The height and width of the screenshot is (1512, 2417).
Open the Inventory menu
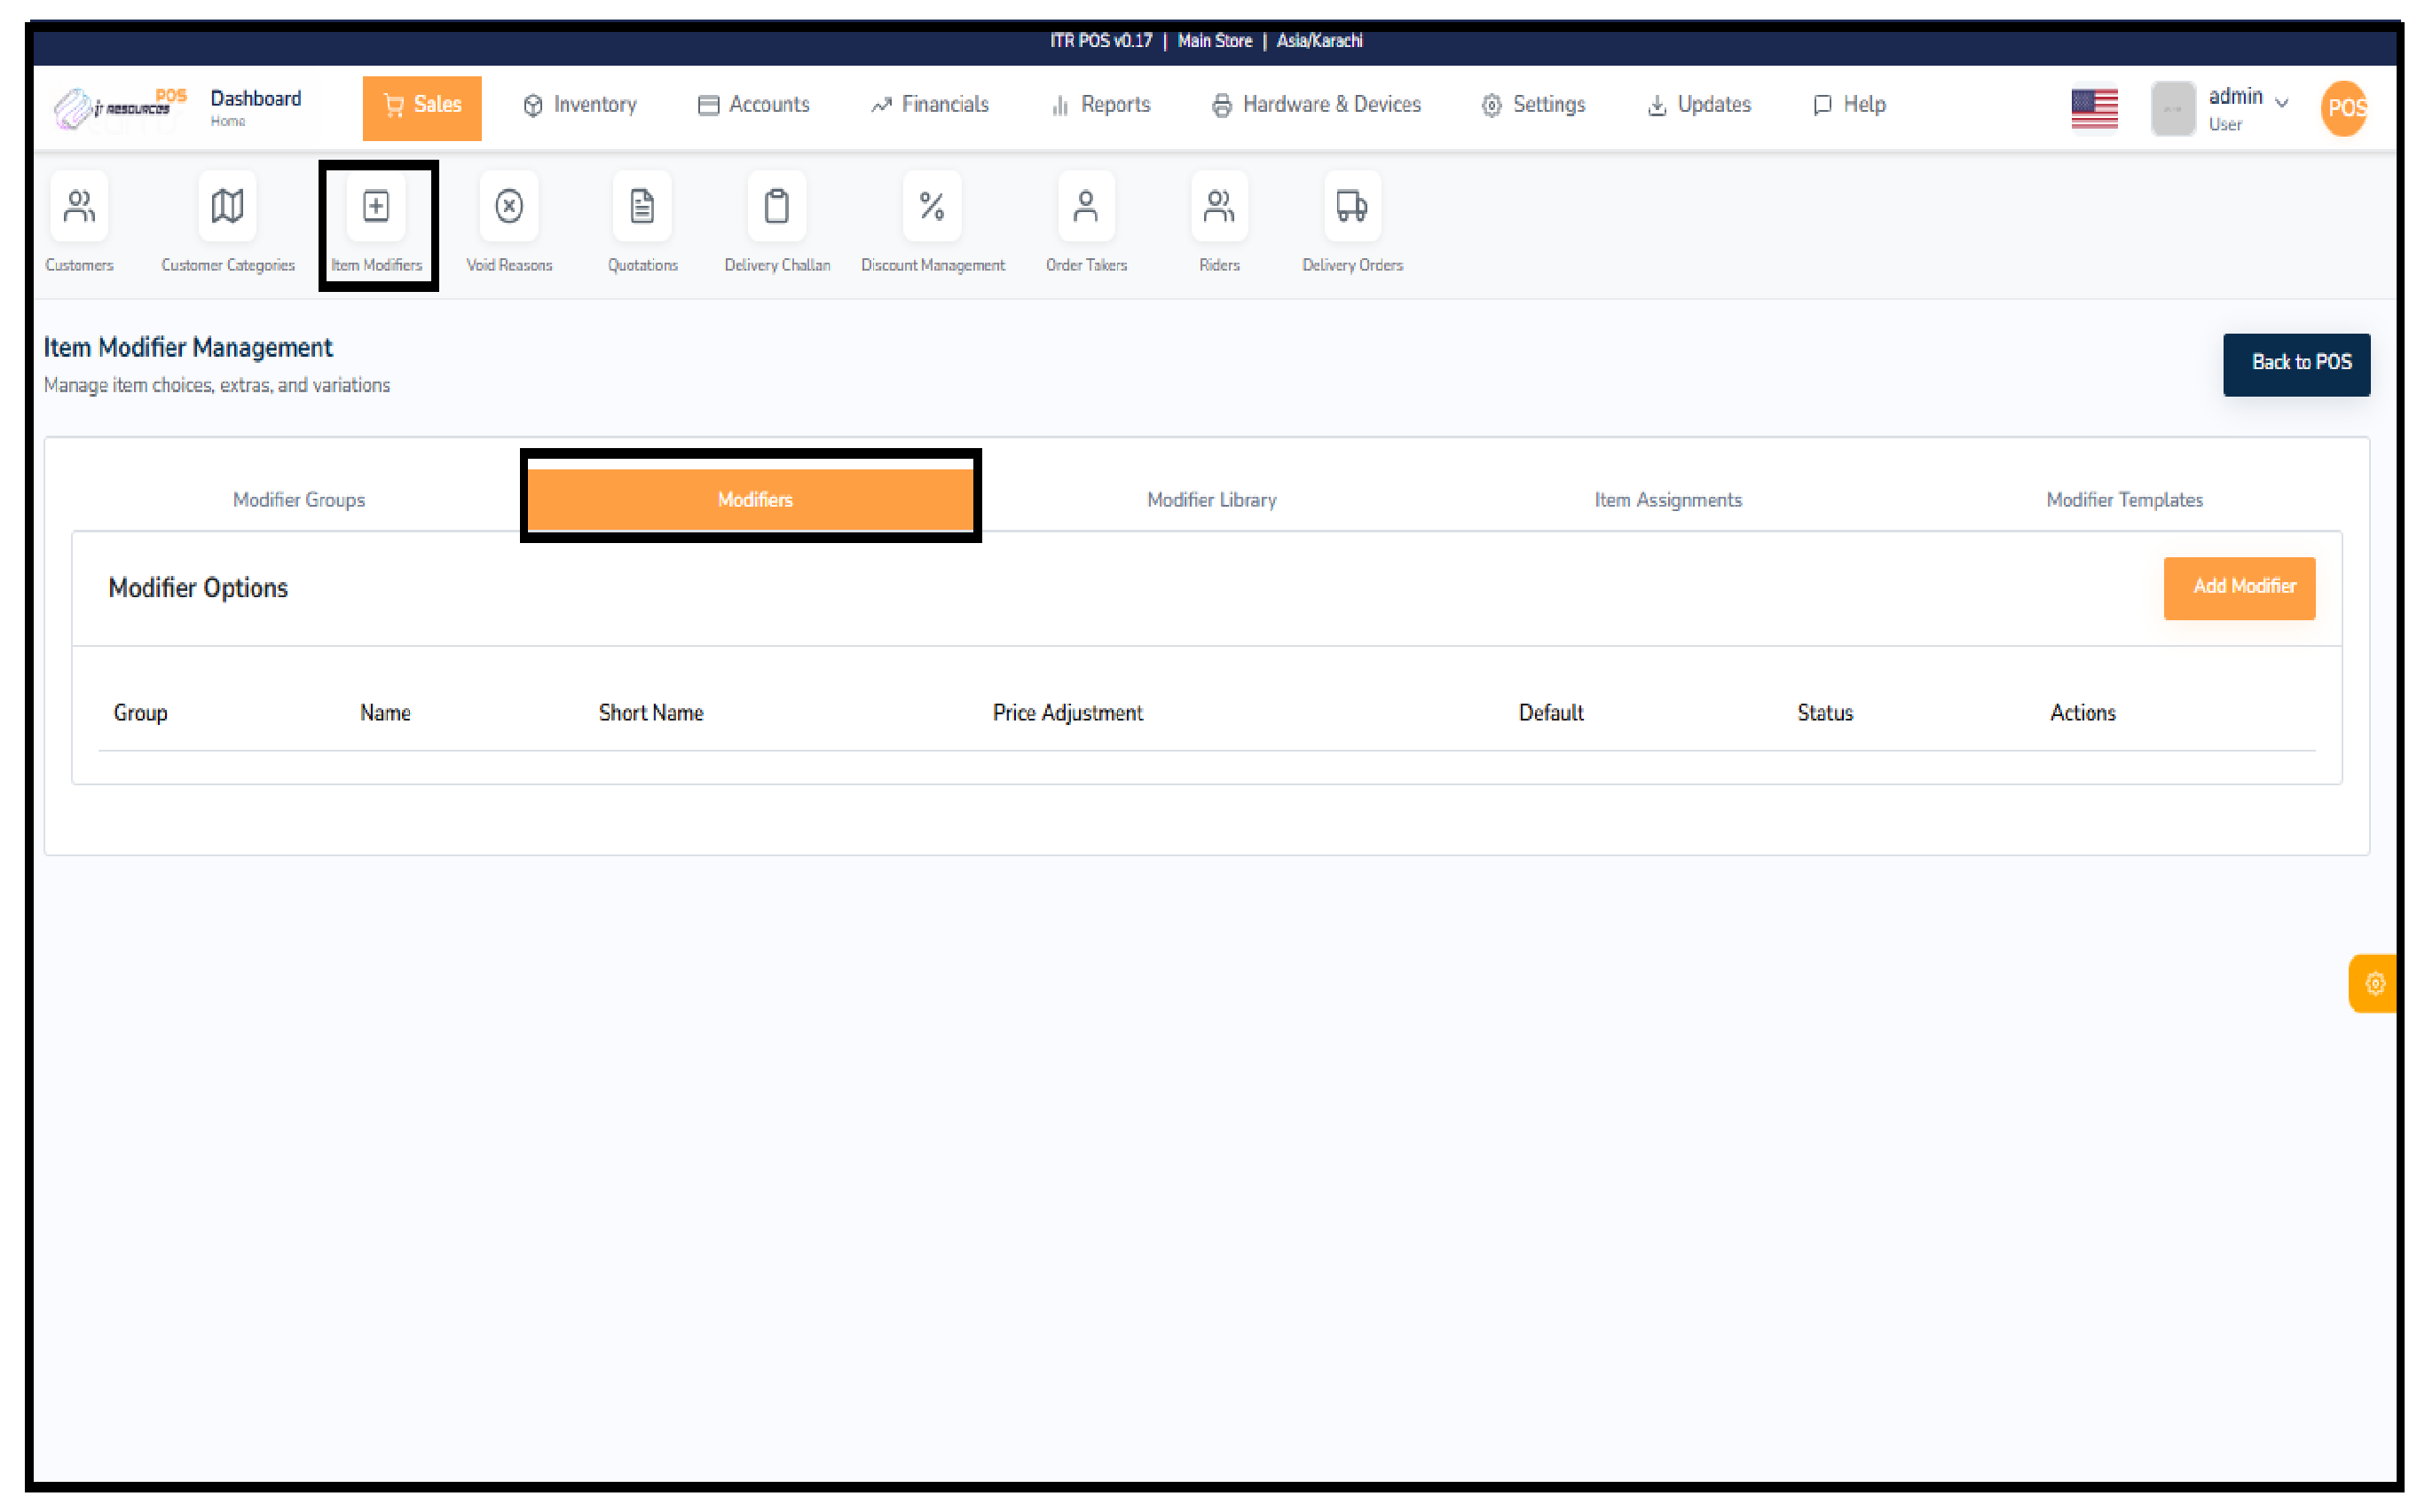(580, 105)
